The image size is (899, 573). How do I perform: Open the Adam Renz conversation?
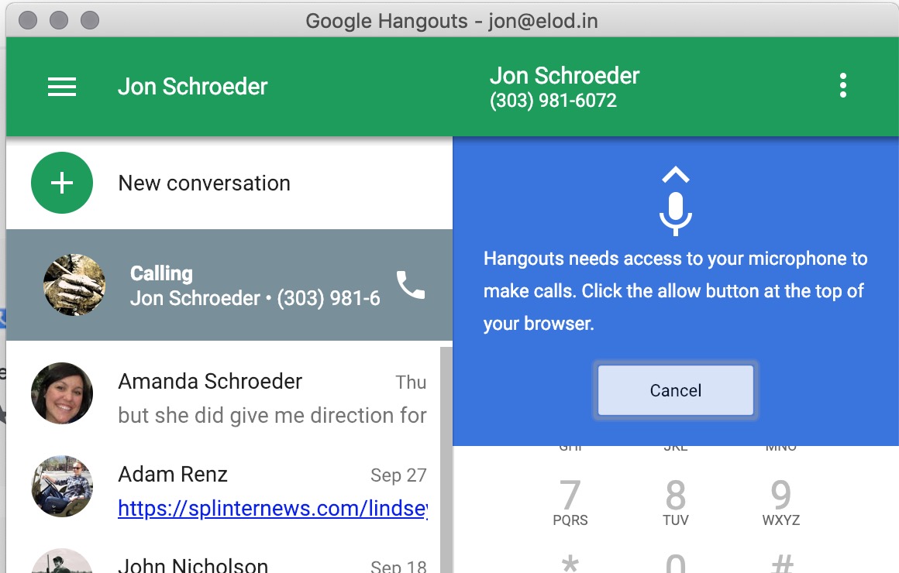(x=224, y=487)
